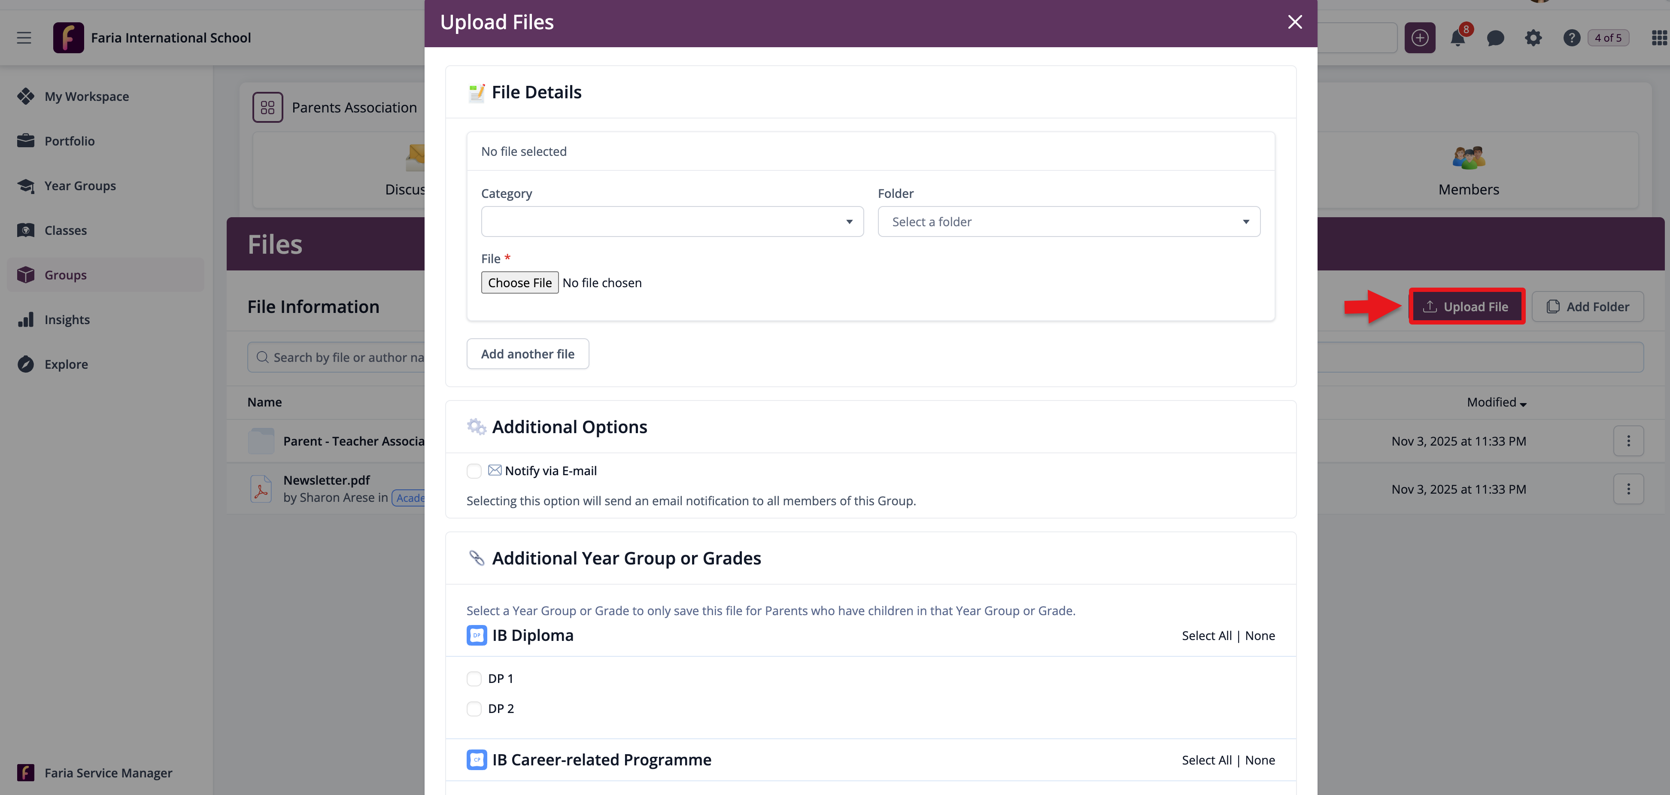This screenshot has height=795, width=1670.
Task: Toggle the hamburger sidebar menu
Action: click(x=24, y=38)
